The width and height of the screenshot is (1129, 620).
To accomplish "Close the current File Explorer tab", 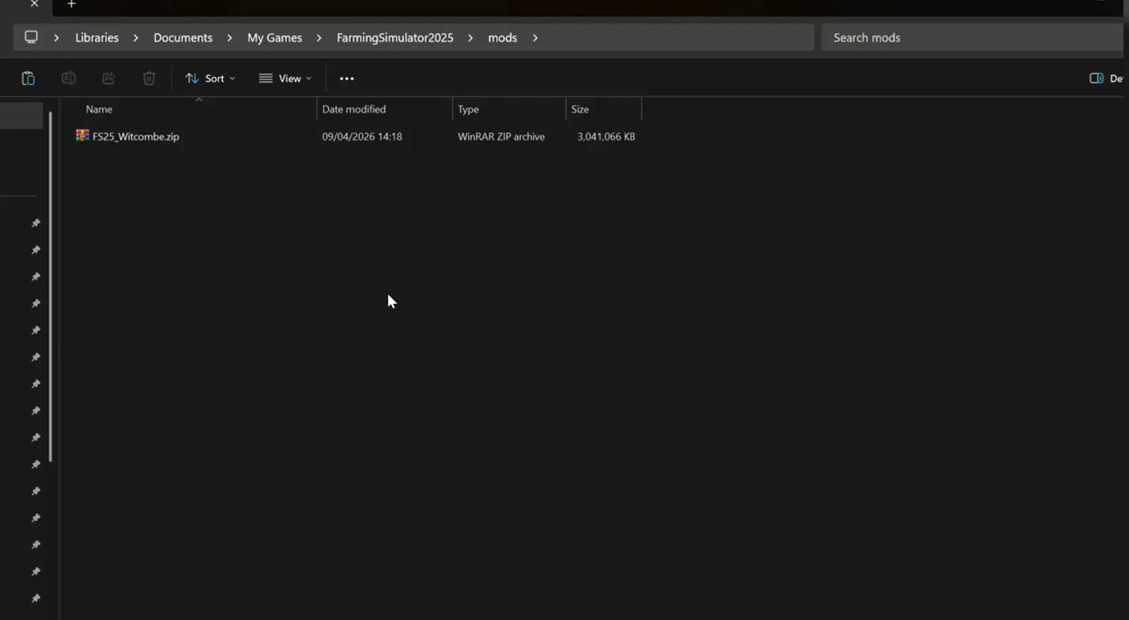I will 34,4.
